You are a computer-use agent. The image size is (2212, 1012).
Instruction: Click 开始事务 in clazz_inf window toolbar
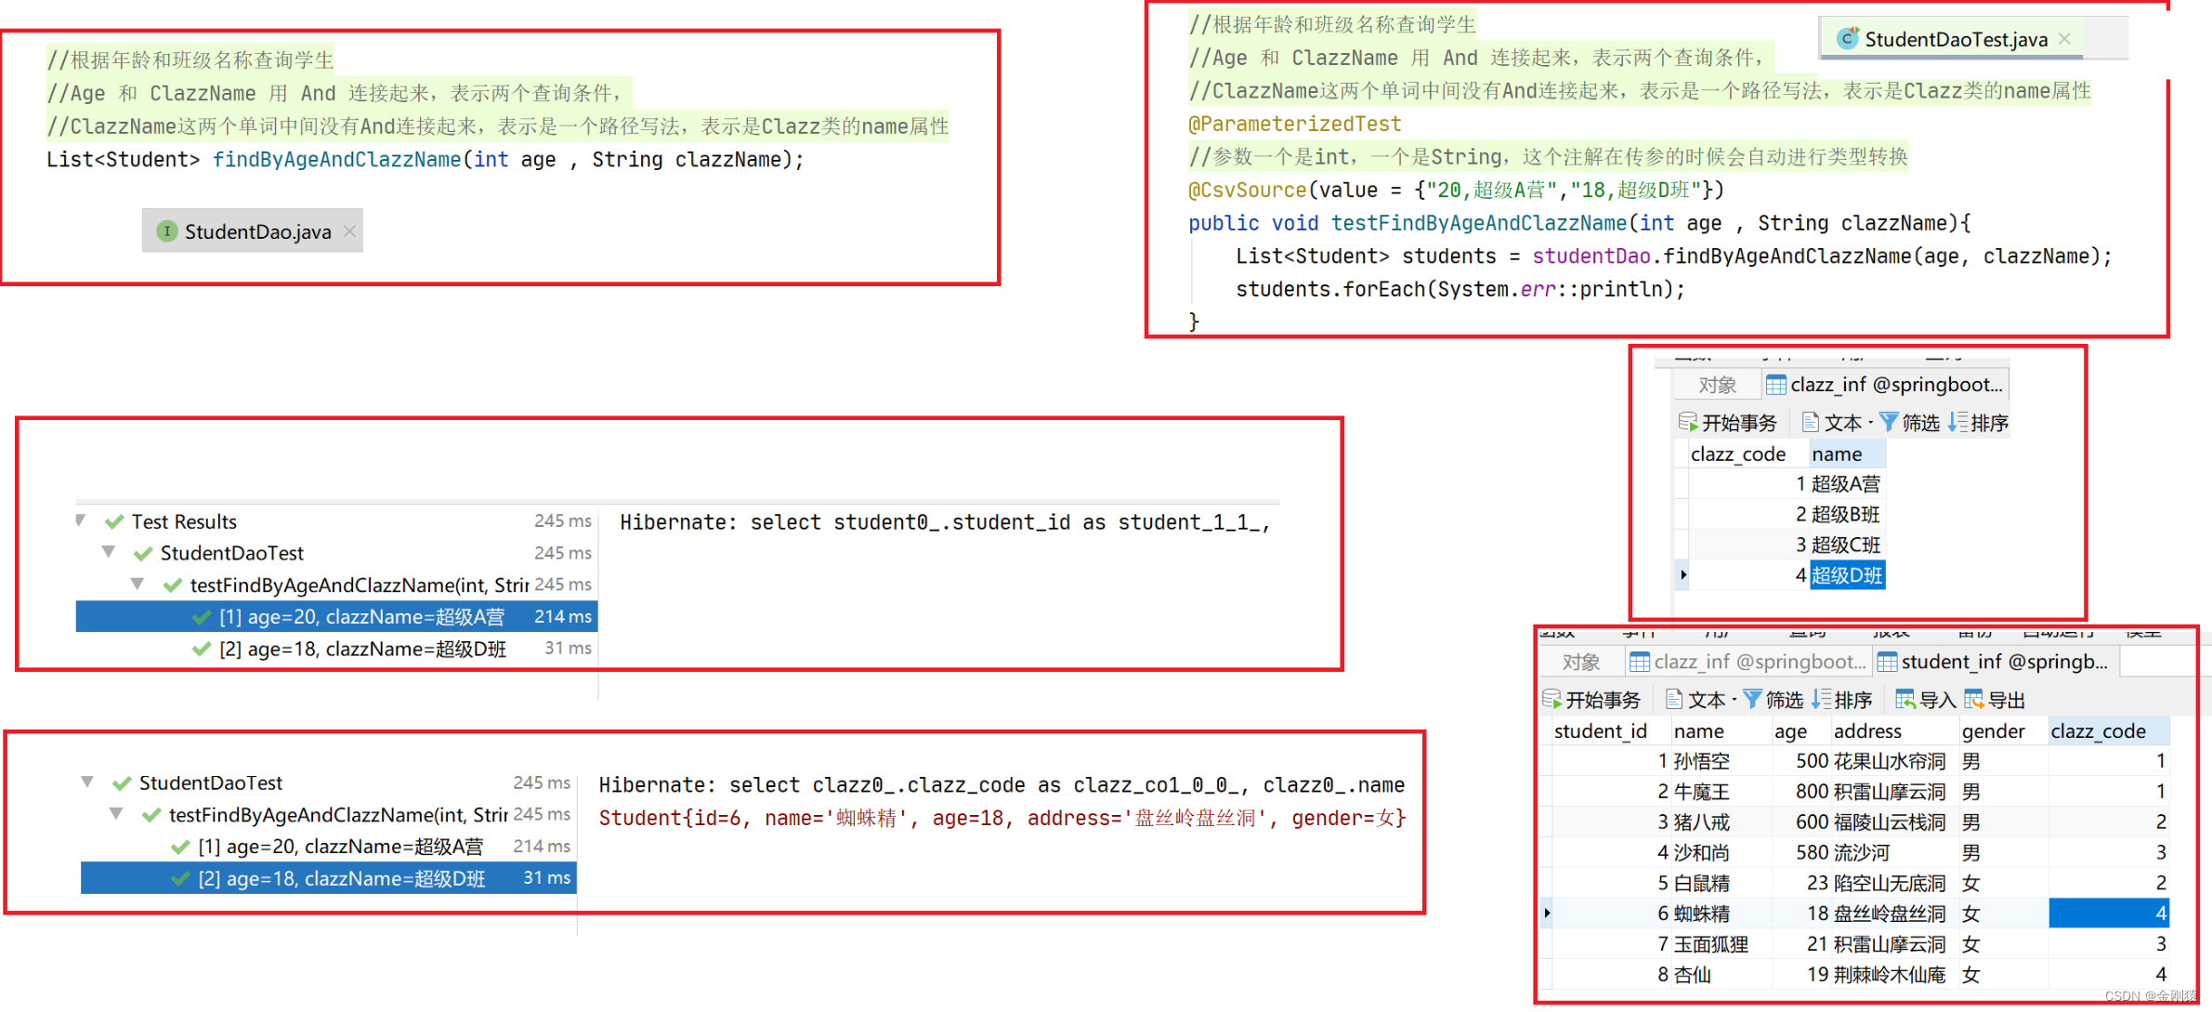[x=1728, y=423]
